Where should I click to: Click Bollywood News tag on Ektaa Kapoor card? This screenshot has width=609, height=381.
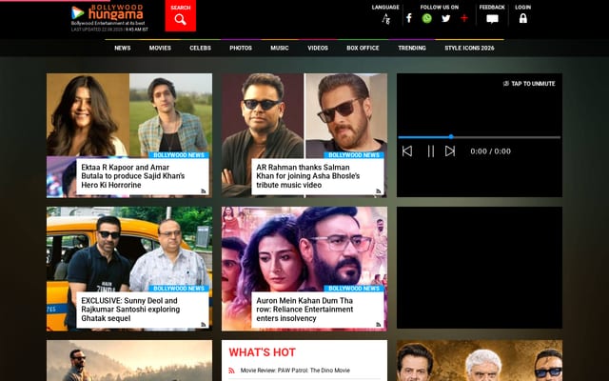pyautogui.click(x=179, y=155)
